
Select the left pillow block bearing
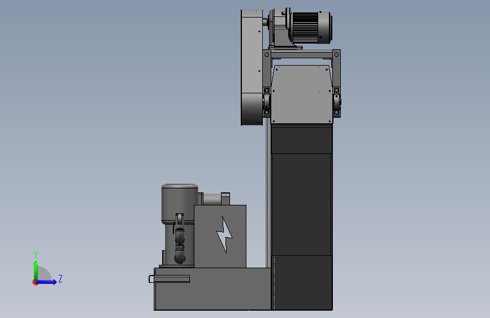point(267,102)
